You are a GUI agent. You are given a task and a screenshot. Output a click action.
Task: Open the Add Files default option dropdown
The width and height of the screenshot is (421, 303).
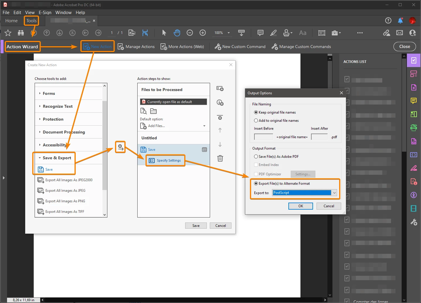click(204, 126)
